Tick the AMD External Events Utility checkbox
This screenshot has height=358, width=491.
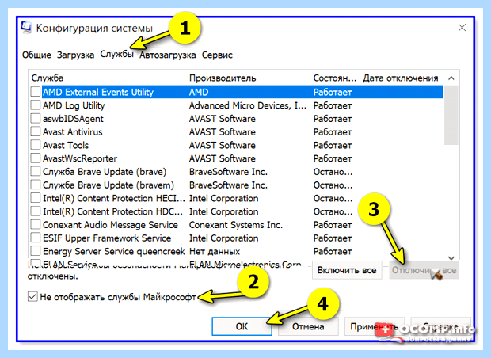click(36, 92)
